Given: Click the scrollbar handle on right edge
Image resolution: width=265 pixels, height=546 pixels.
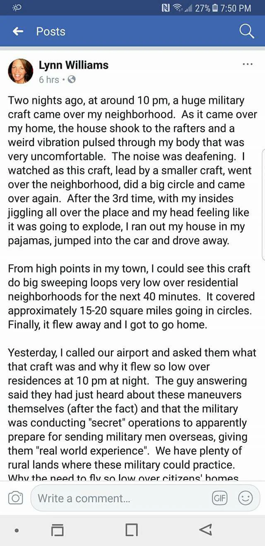Looking at the screenshot, I should (263, 195).
